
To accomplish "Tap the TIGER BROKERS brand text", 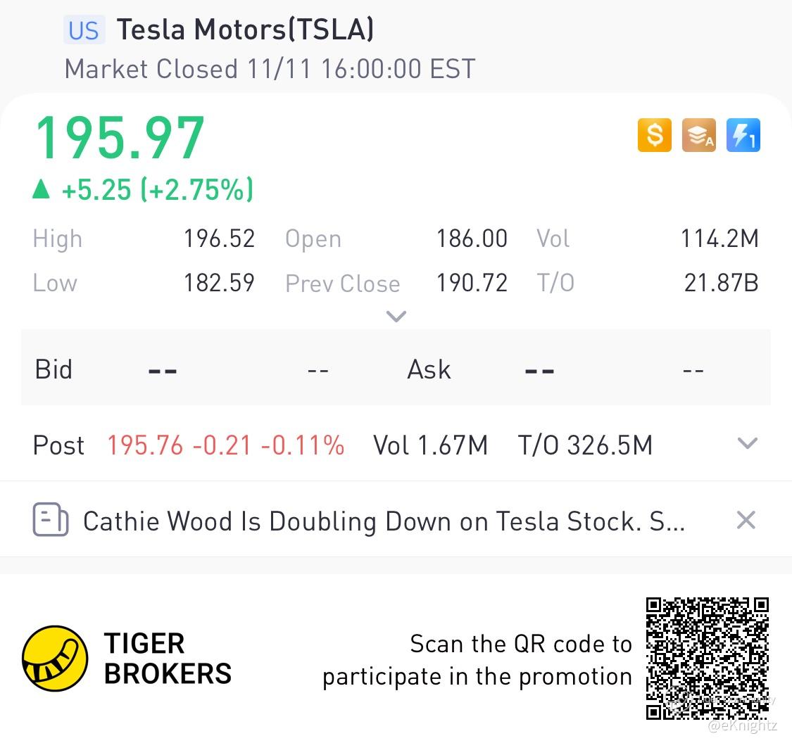I will 168,659.
